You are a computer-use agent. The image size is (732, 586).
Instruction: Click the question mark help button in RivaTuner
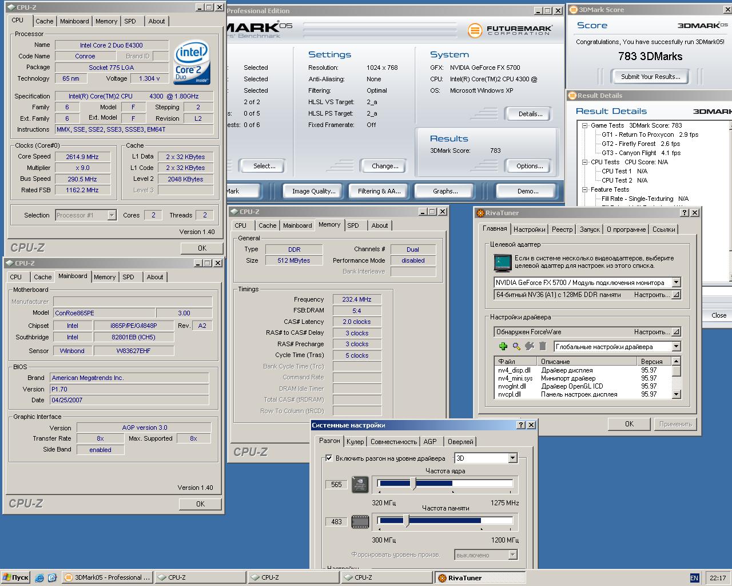[x=685, y=212]
